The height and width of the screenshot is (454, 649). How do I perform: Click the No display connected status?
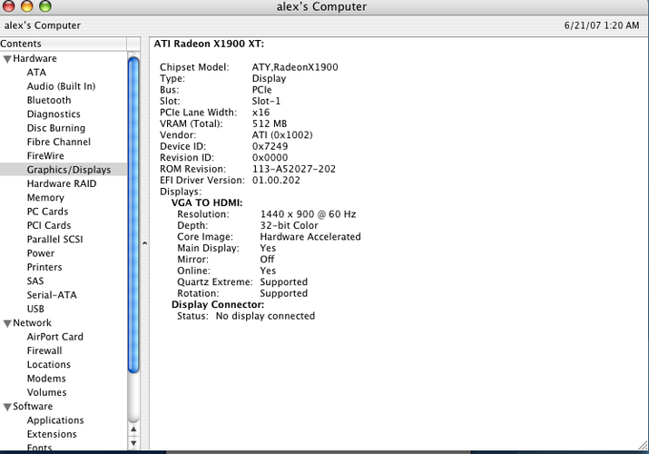(265, 316)
